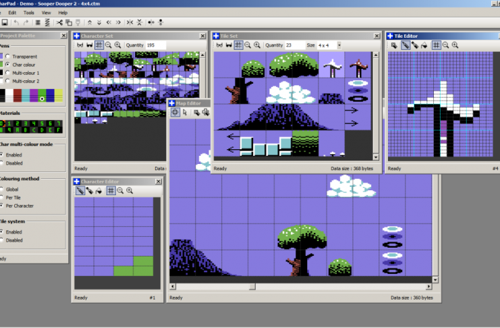Viewport: 500px width, 328px height.
Task: Toggle grid in Character Editor window
Action: coord(111,190)
